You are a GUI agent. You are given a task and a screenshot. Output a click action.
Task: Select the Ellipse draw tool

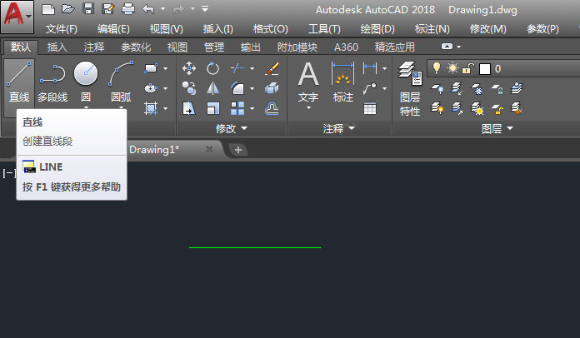pos(151,88)
